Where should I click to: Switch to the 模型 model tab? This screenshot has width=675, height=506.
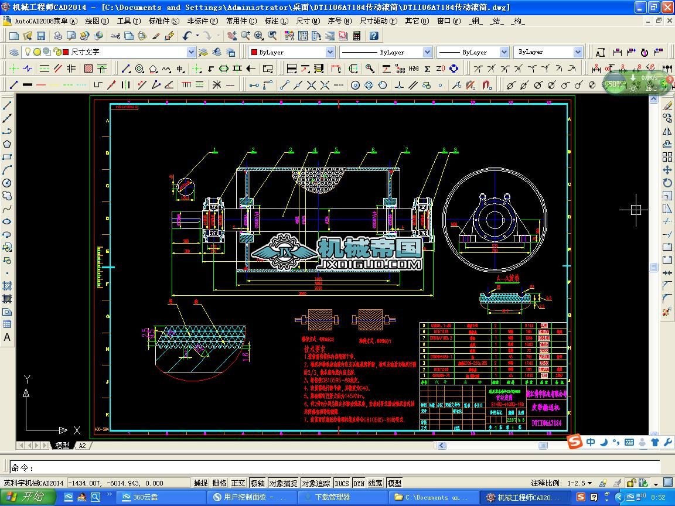tap(63, 446)
